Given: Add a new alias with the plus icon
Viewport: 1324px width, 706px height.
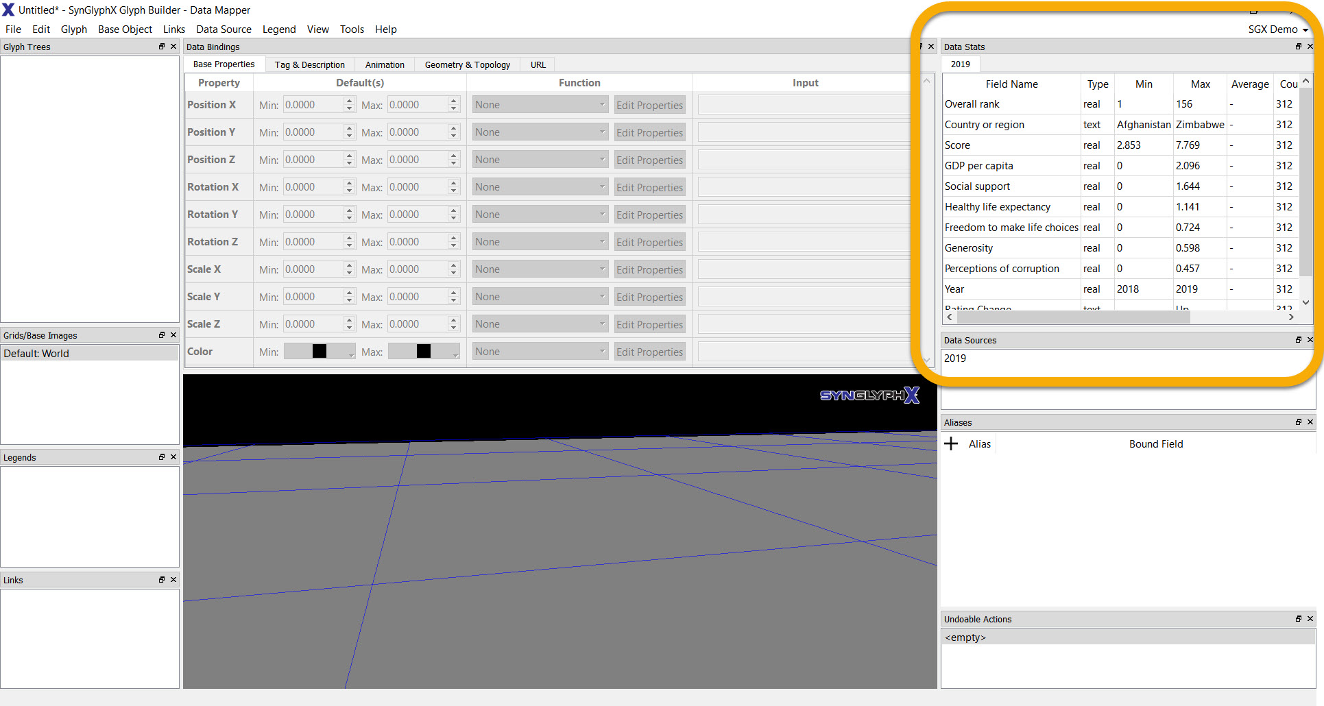Looking at the screenshot, I should [951, 443].
